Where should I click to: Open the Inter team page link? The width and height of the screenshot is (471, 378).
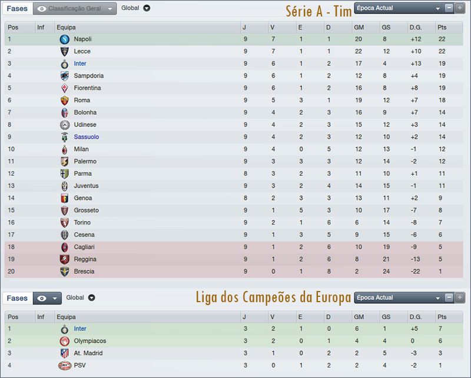pos(80,63)
